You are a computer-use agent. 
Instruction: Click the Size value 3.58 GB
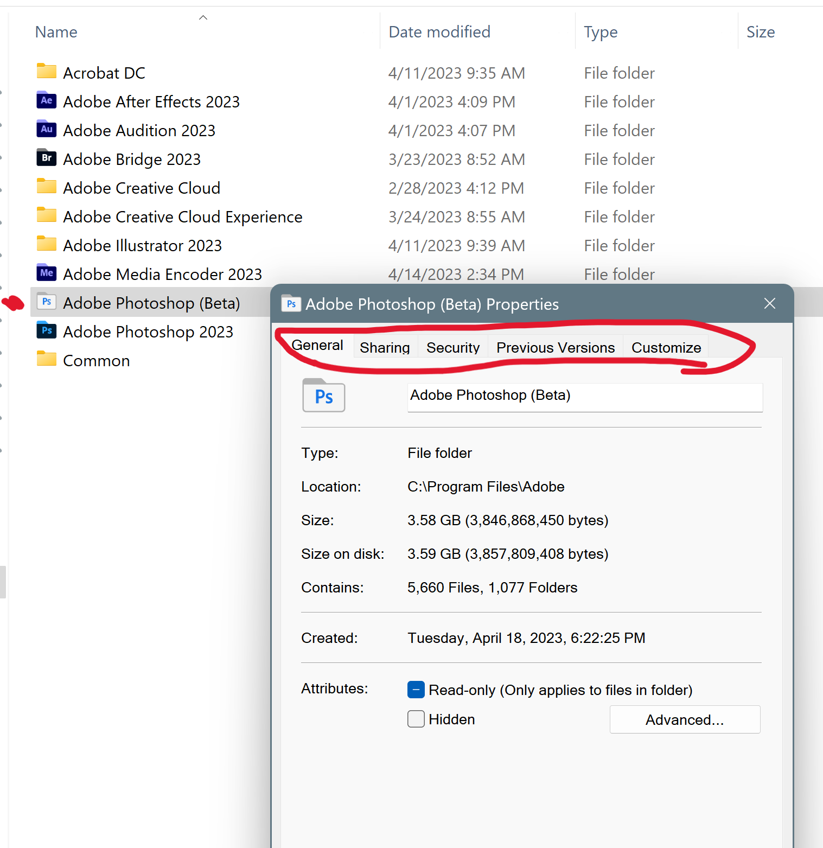pos(508,520)
